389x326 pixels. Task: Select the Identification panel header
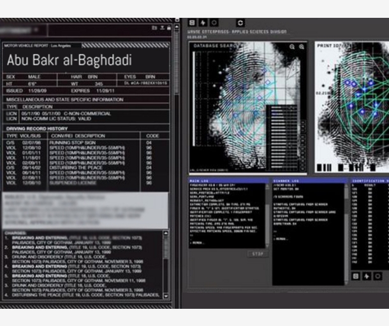(x=370, y=181)
